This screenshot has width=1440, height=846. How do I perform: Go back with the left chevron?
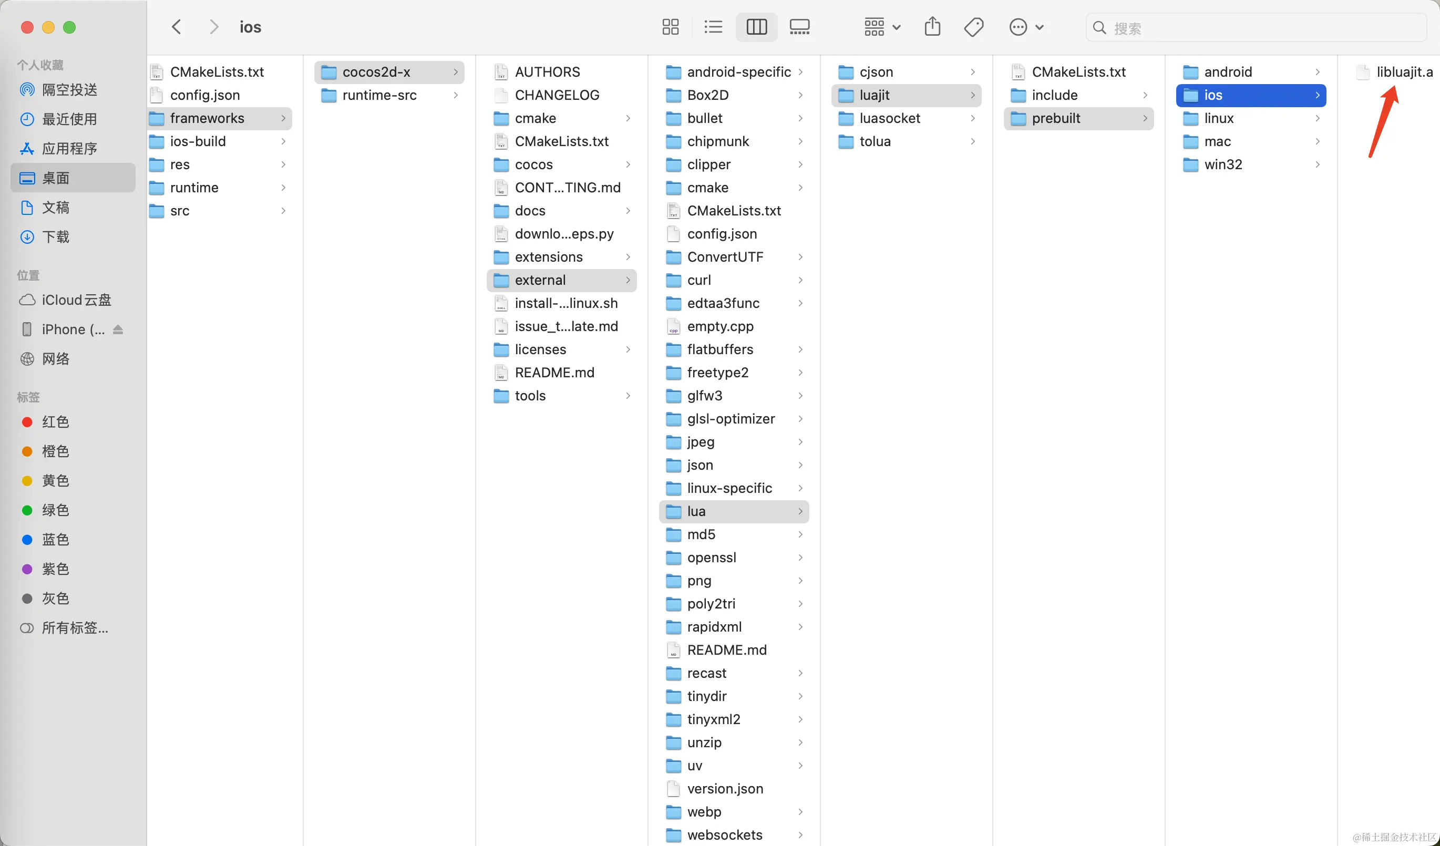(177, 27)
